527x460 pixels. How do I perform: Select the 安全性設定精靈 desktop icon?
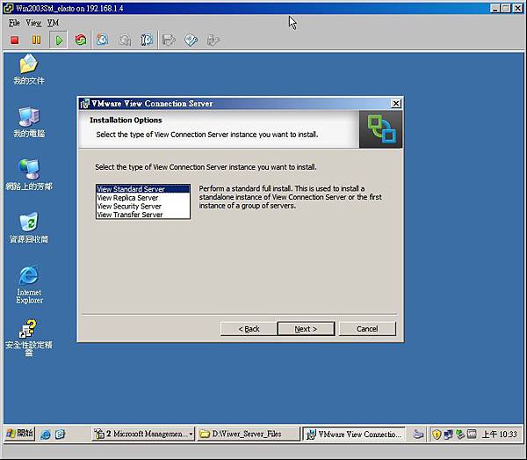pos(29,338)
